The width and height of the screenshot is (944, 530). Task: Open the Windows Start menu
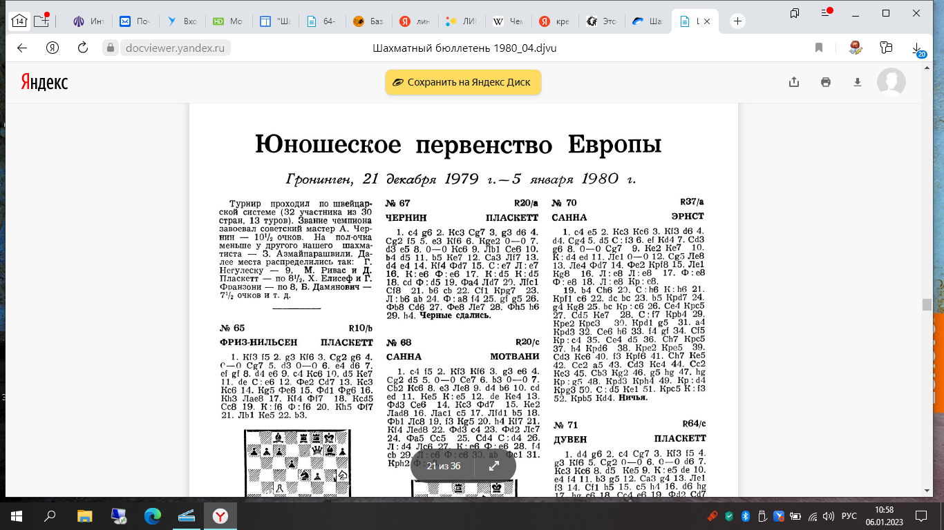point(17,516)
